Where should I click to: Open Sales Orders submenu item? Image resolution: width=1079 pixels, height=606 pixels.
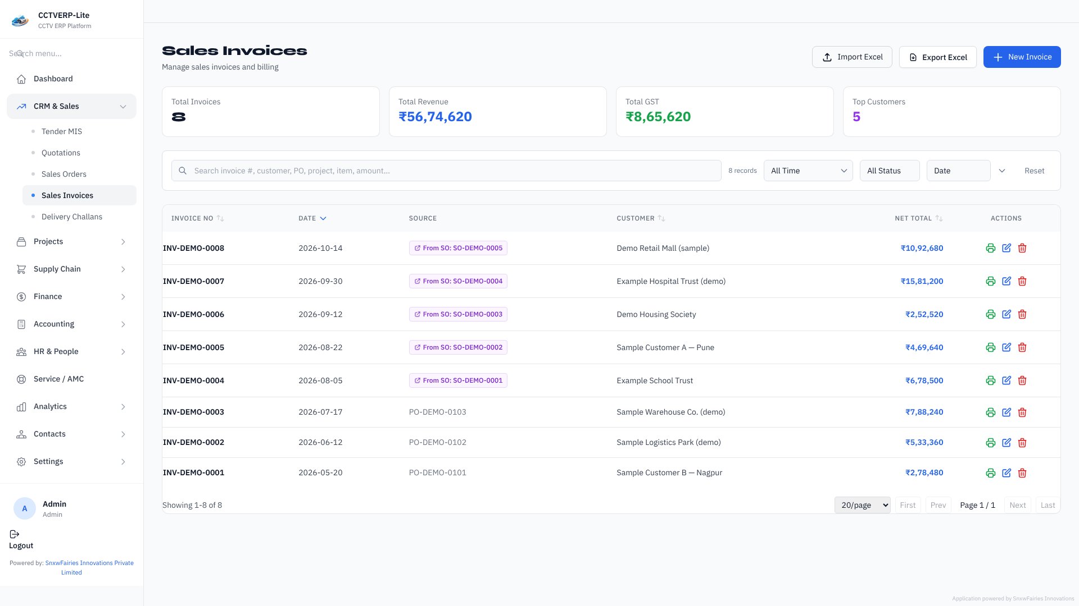pos(79,174)
